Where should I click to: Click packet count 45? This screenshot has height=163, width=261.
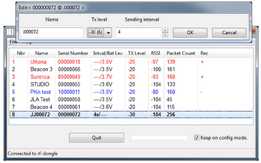point(169,99)
